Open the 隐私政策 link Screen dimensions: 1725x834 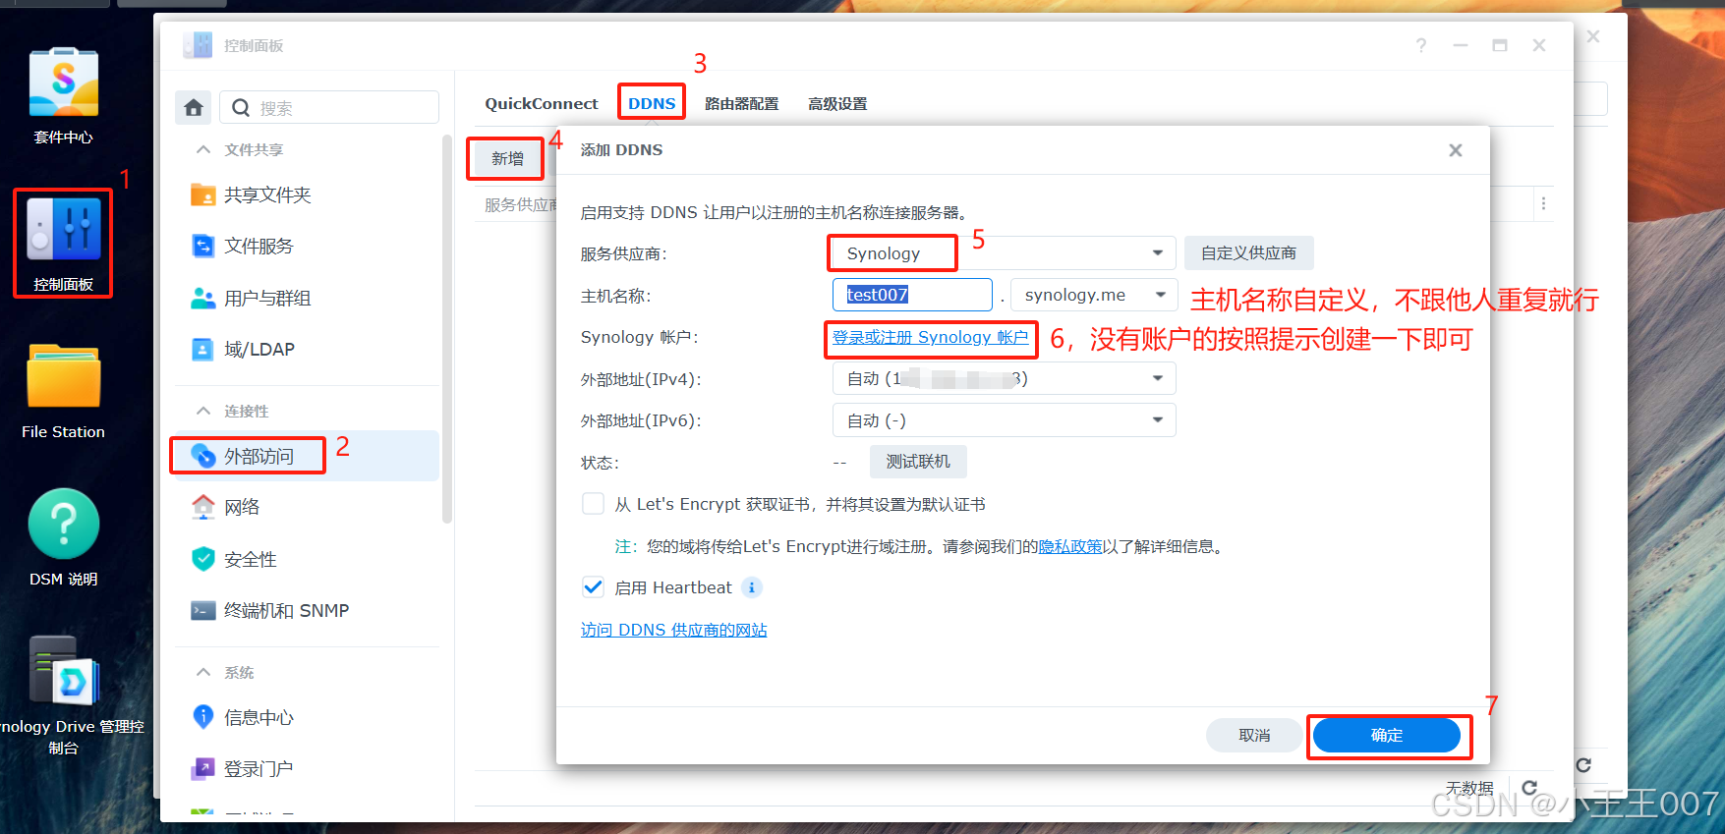(1070, 546)
